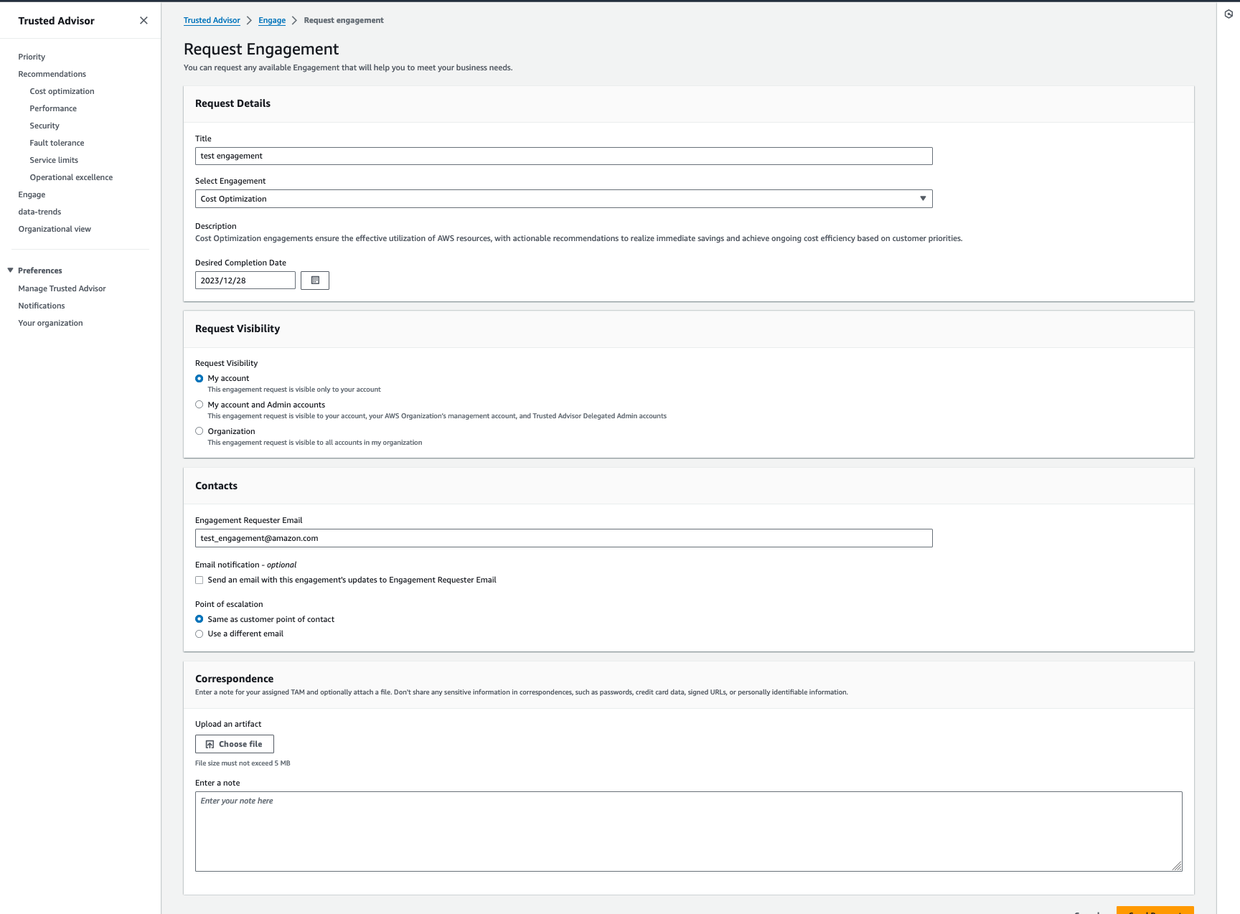Viewport: 1240px width, 914px height.
Task: Open Organizational view in the sidebar
Action: coord(55,229)
